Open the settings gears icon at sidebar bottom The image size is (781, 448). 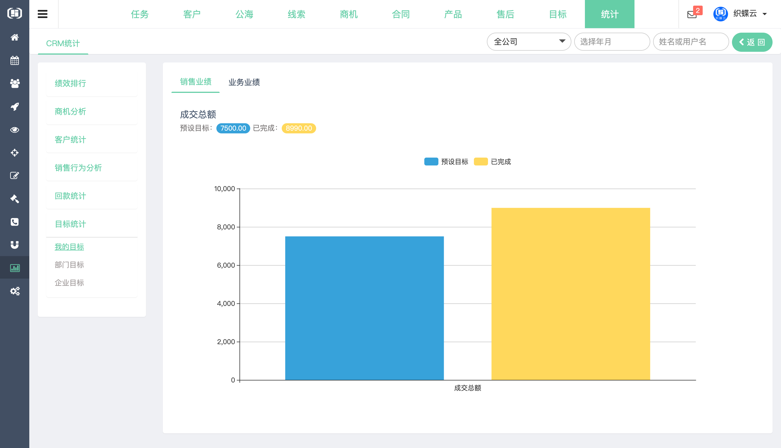coord(14,291)
